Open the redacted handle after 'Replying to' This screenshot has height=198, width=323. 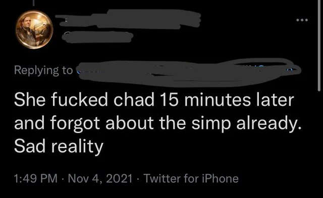click(188, 72)
